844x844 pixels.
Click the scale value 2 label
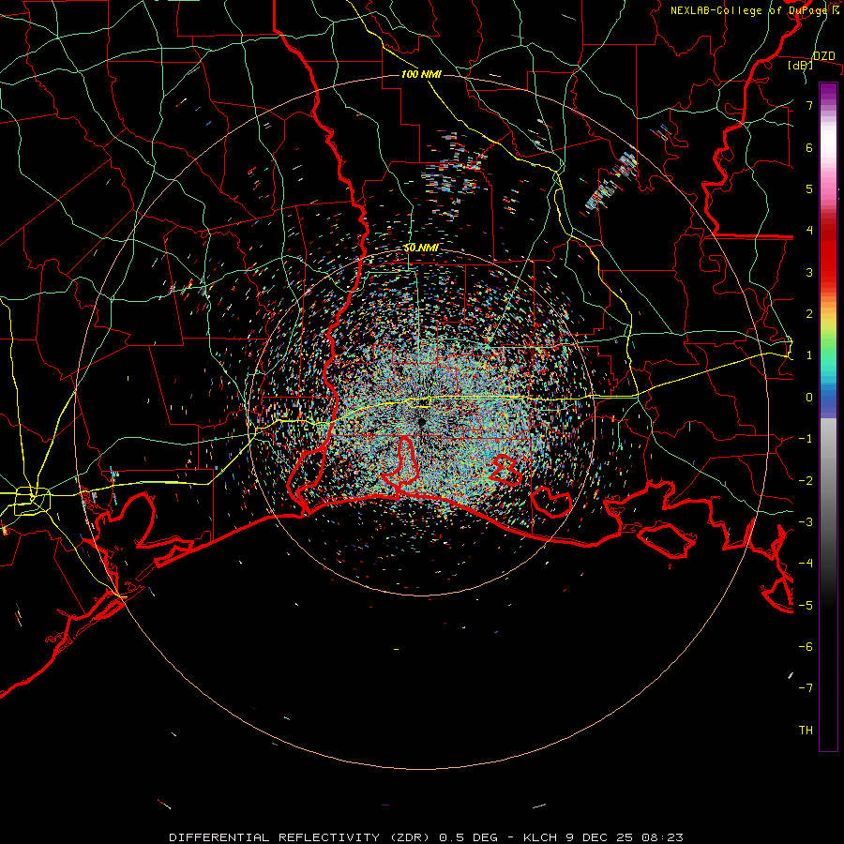coord(809,314)
